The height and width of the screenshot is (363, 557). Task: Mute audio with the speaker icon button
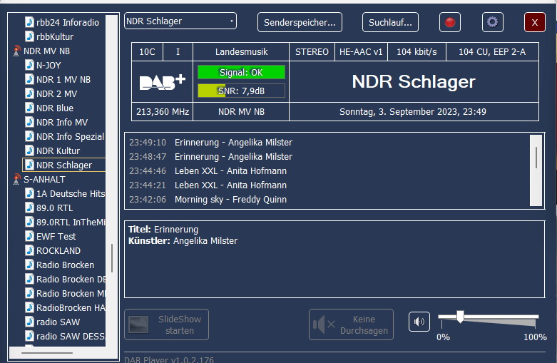[419, 322]
